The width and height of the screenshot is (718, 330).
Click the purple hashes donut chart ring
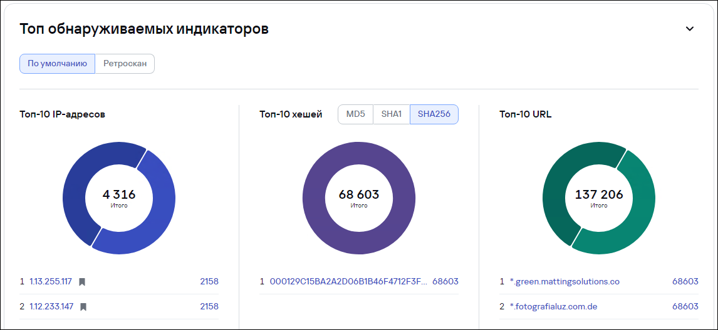[x=359, y=152]
